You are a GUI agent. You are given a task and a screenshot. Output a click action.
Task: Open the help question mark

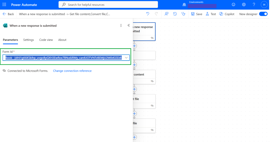point(254,5)
